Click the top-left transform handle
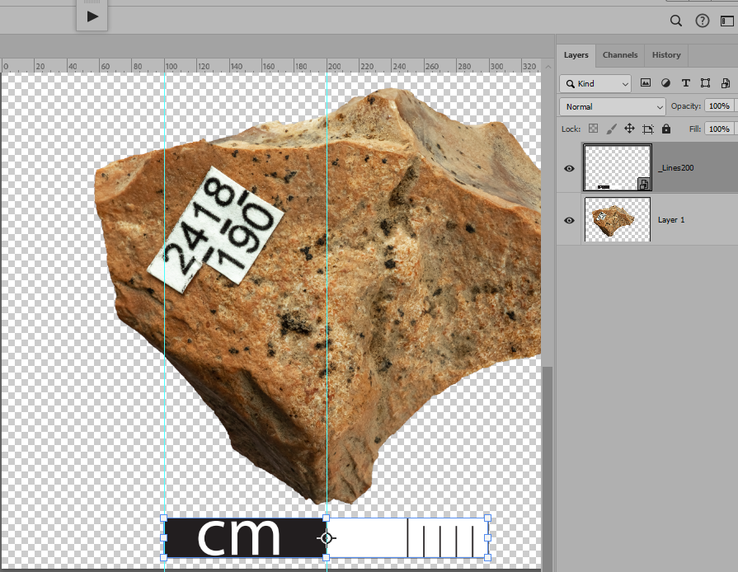Screen dimensions: 738x572 coord(164,518)
